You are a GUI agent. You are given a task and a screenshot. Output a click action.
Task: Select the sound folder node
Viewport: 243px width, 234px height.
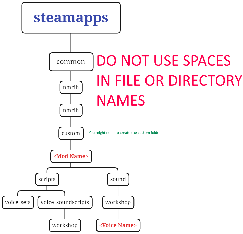point(118,179)
